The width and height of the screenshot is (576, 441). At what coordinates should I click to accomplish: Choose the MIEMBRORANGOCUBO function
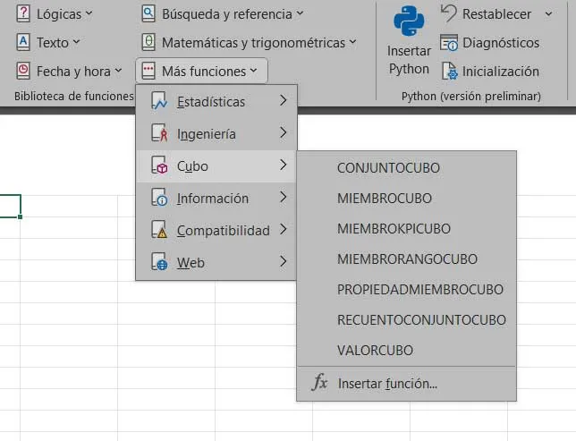pyautogui.click(x=406, y=259)
